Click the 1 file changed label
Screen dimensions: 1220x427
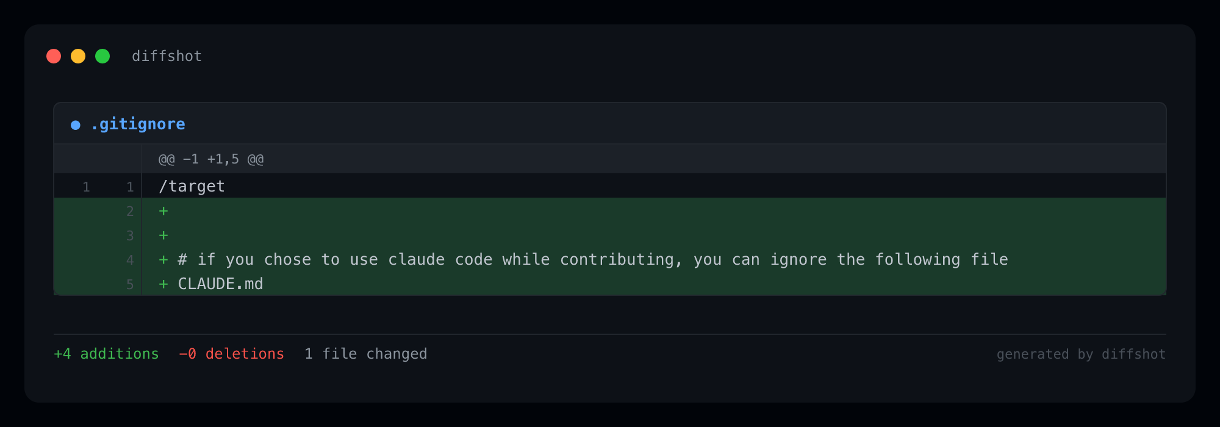365,354
